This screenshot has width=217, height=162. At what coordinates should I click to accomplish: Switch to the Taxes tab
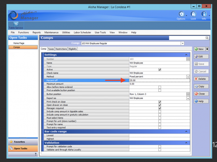click(x=51, y=49)
